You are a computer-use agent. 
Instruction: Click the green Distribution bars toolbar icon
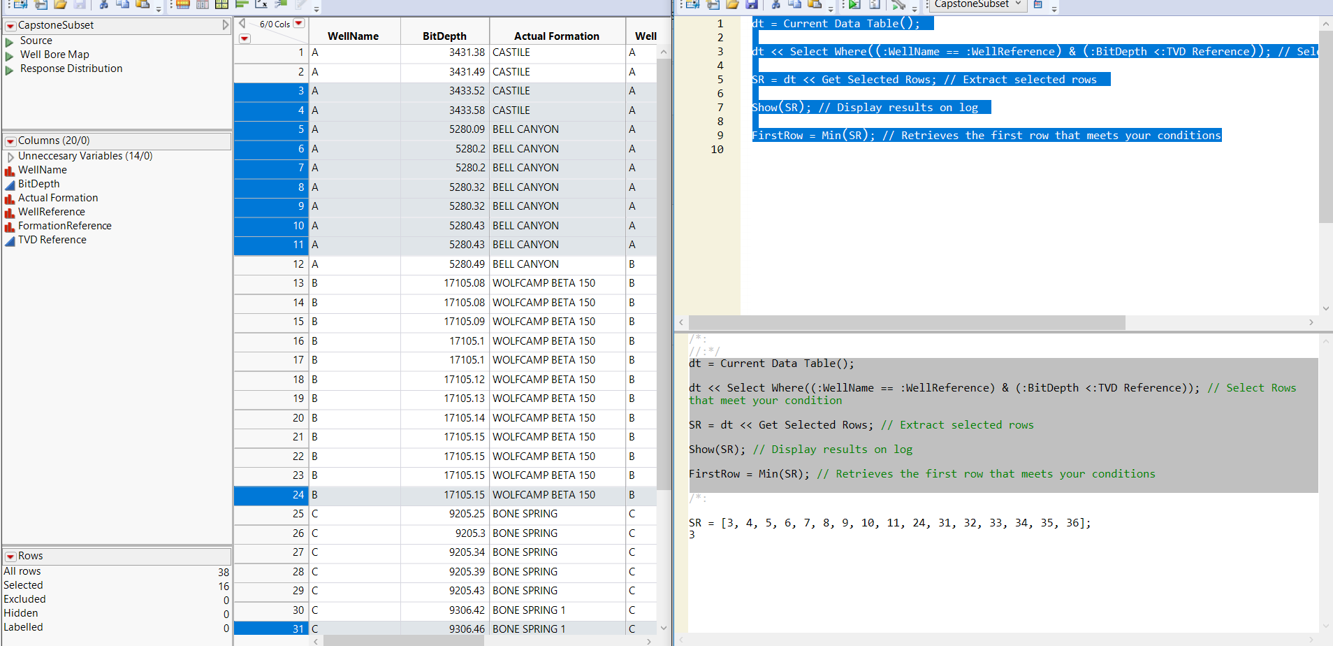(x=242, y=4)
